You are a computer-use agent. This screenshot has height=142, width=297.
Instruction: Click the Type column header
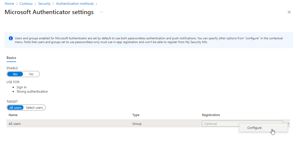(136, 115)
